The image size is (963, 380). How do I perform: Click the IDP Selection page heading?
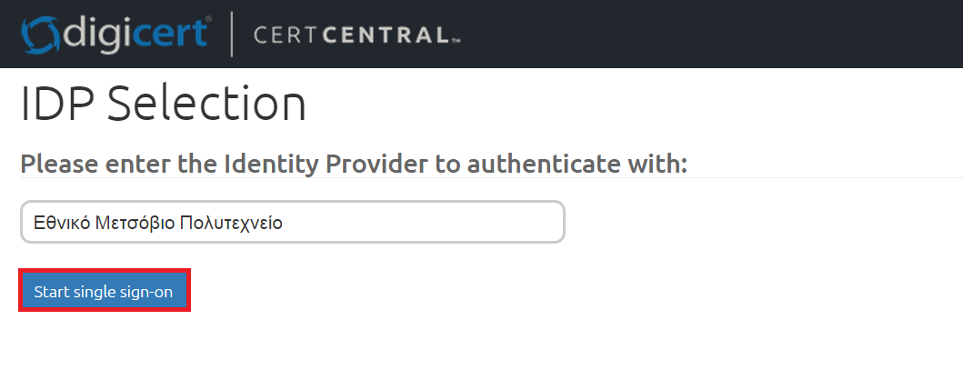[x=164, y=104]
